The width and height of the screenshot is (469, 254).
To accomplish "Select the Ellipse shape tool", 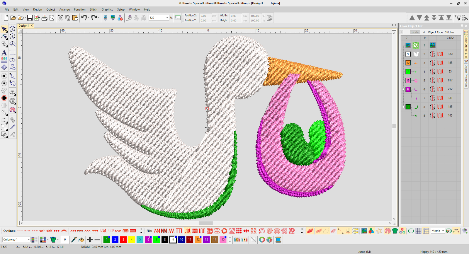I will point(12,60).
